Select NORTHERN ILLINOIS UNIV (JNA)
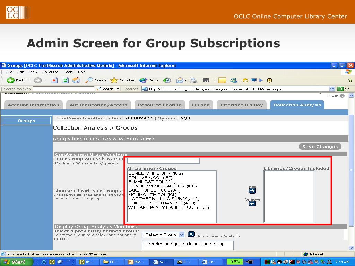Screen dimensions: 355x266 164,199
